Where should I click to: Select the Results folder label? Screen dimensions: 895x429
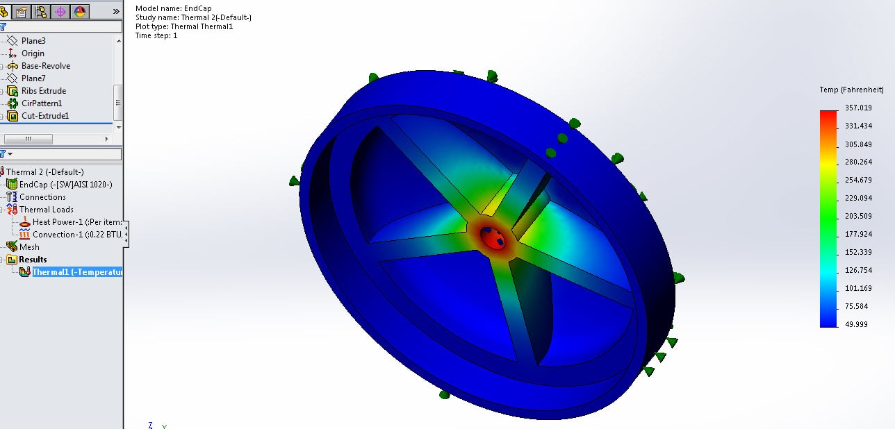pos(33,260)
